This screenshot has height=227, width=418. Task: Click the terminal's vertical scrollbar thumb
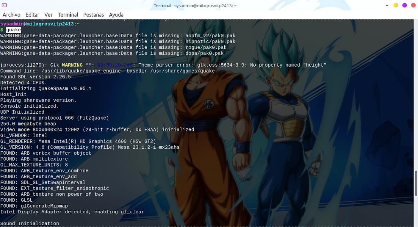click(x=416, y=183)
